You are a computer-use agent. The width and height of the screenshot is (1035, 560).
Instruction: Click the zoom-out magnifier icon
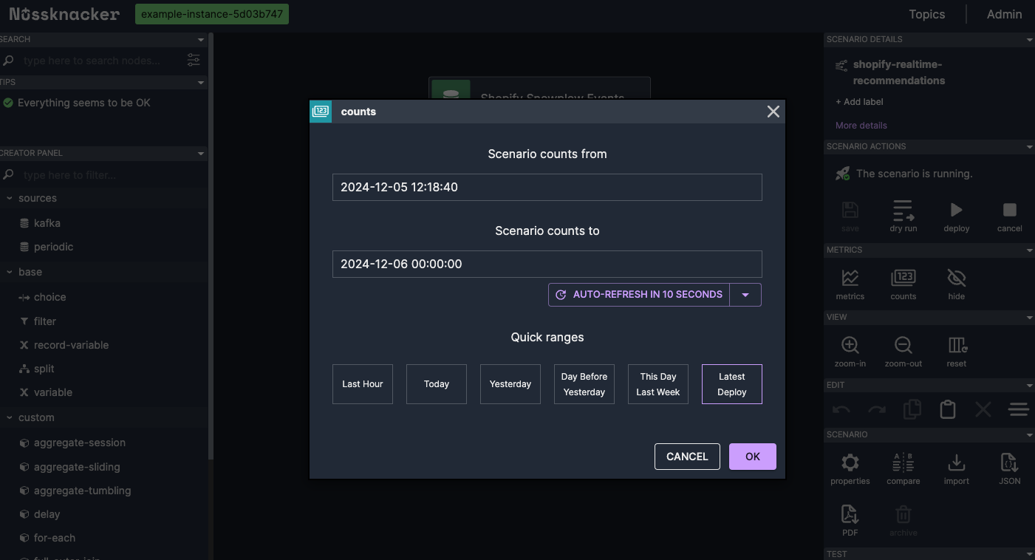pyautogui.click(x=904, y=345)
